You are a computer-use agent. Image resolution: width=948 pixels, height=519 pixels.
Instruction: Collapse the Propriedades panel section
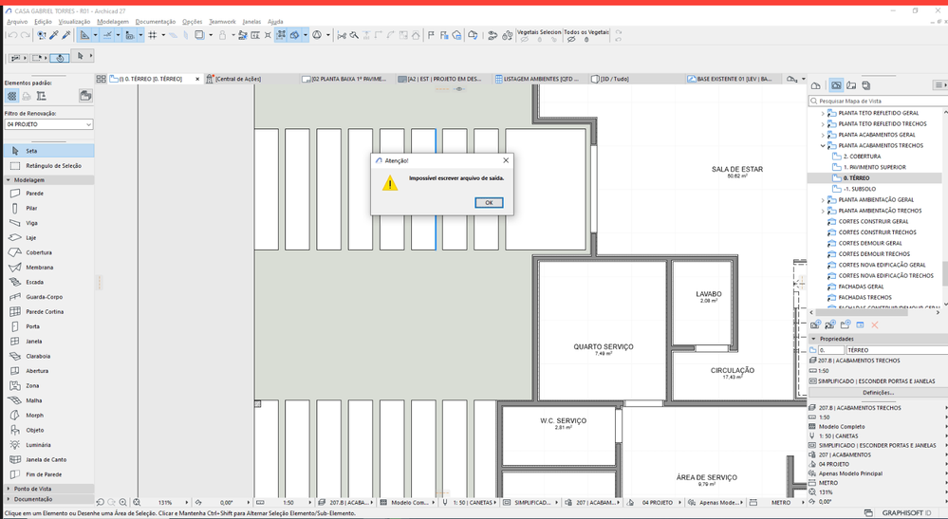(814, 339)
